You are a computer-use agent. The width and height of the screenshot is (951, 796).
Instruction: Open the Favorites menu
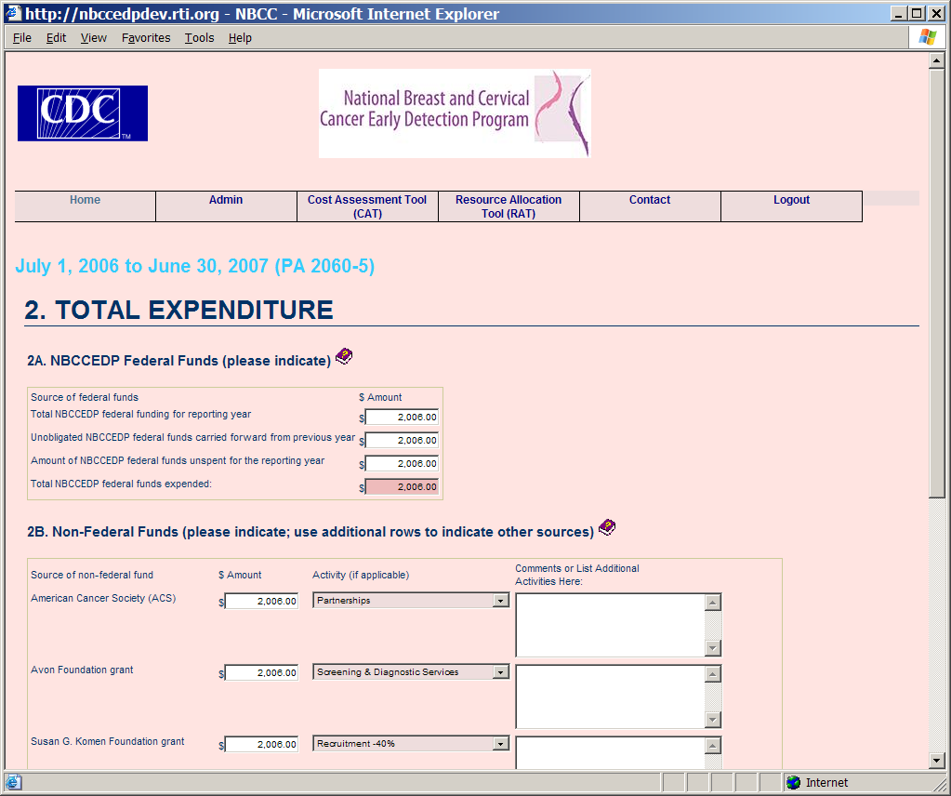[146, 38]
